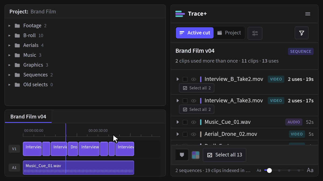Select the V1 track header
This screenshot has width=323, height=181.
click(14, 149)
